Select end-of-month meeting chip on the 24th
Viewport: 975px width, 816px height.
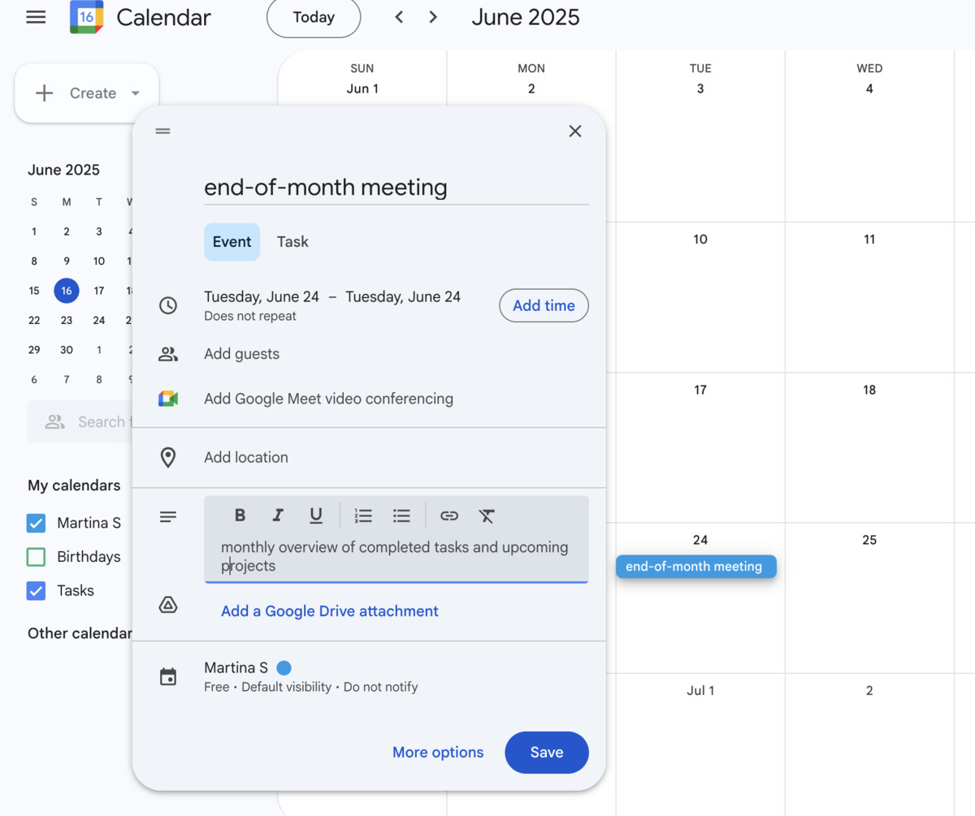click(x=696, y=567)
